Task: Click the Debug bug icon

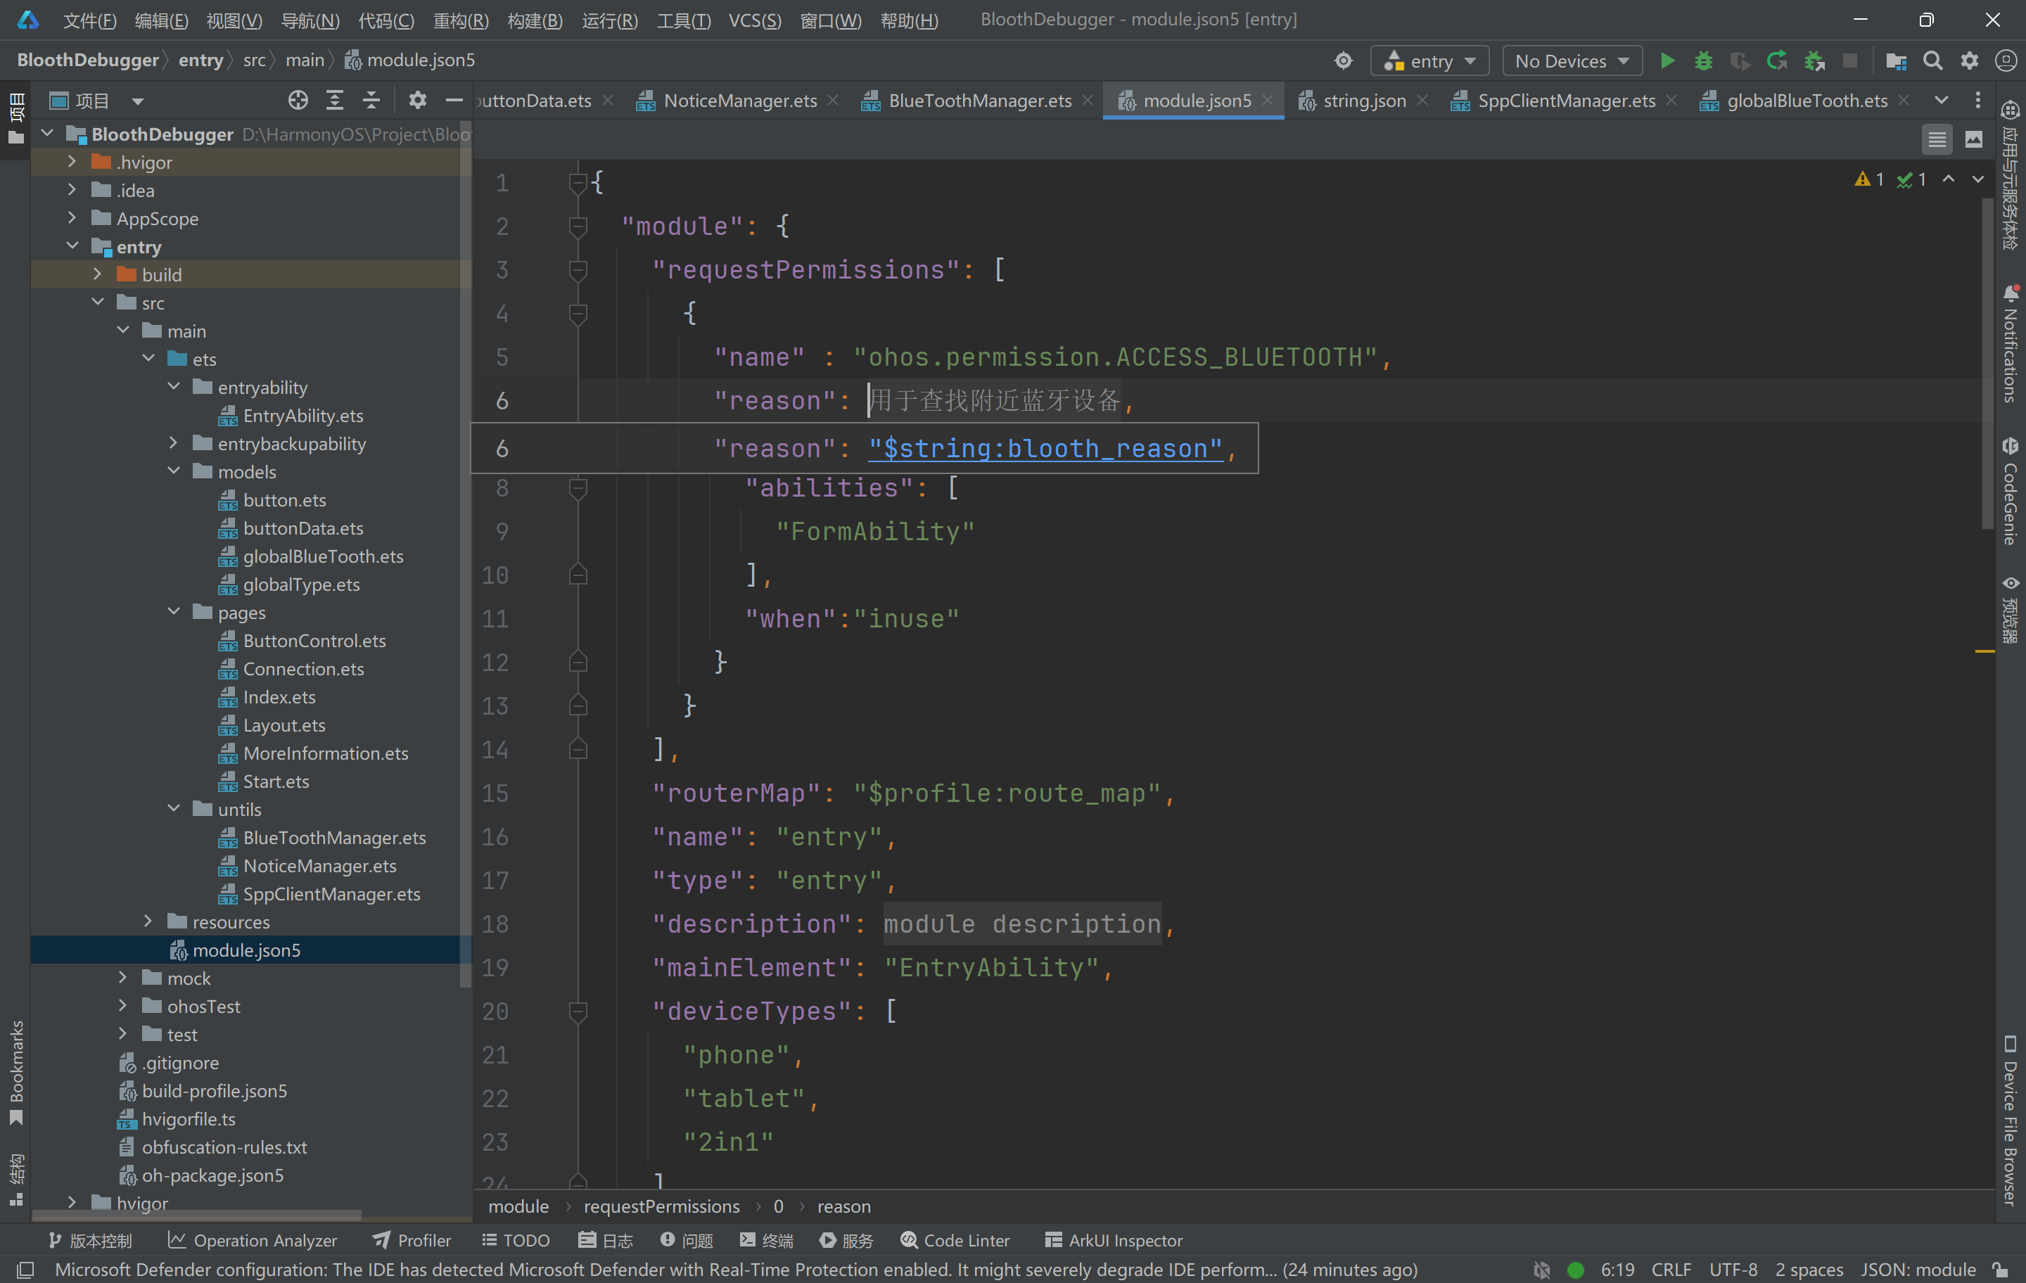Action: click(1703, 60)
